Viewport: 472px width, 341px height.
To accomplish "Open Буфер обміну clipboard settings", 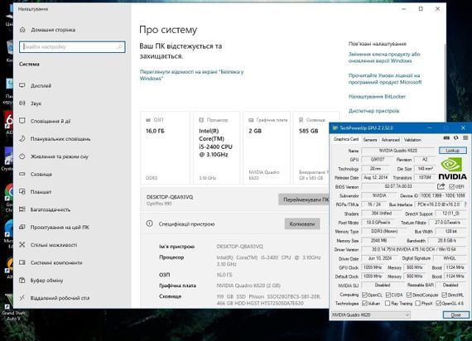I will pyautogui.click(x=41, y=281).
